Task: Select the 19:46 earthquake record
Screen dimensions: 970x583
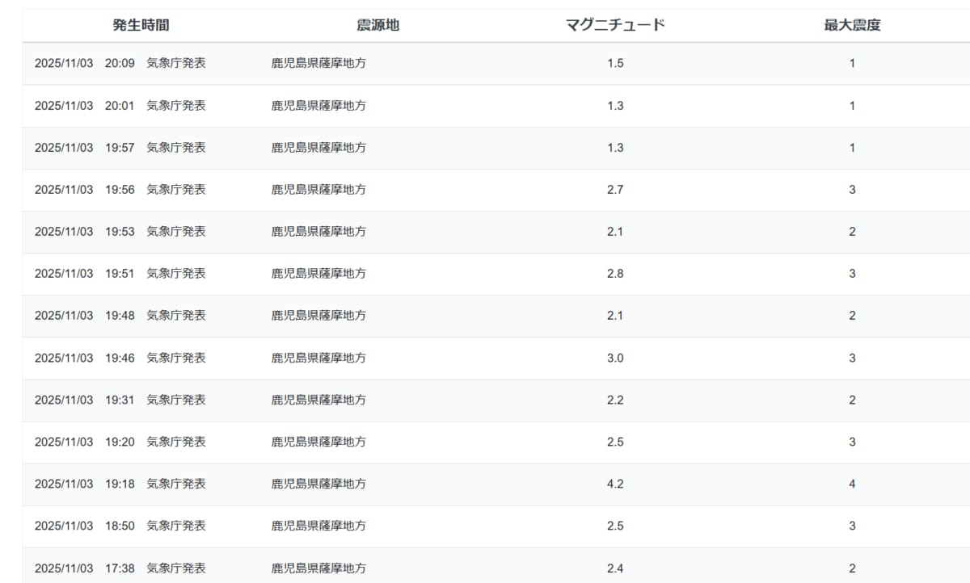Action: [120, 358]
